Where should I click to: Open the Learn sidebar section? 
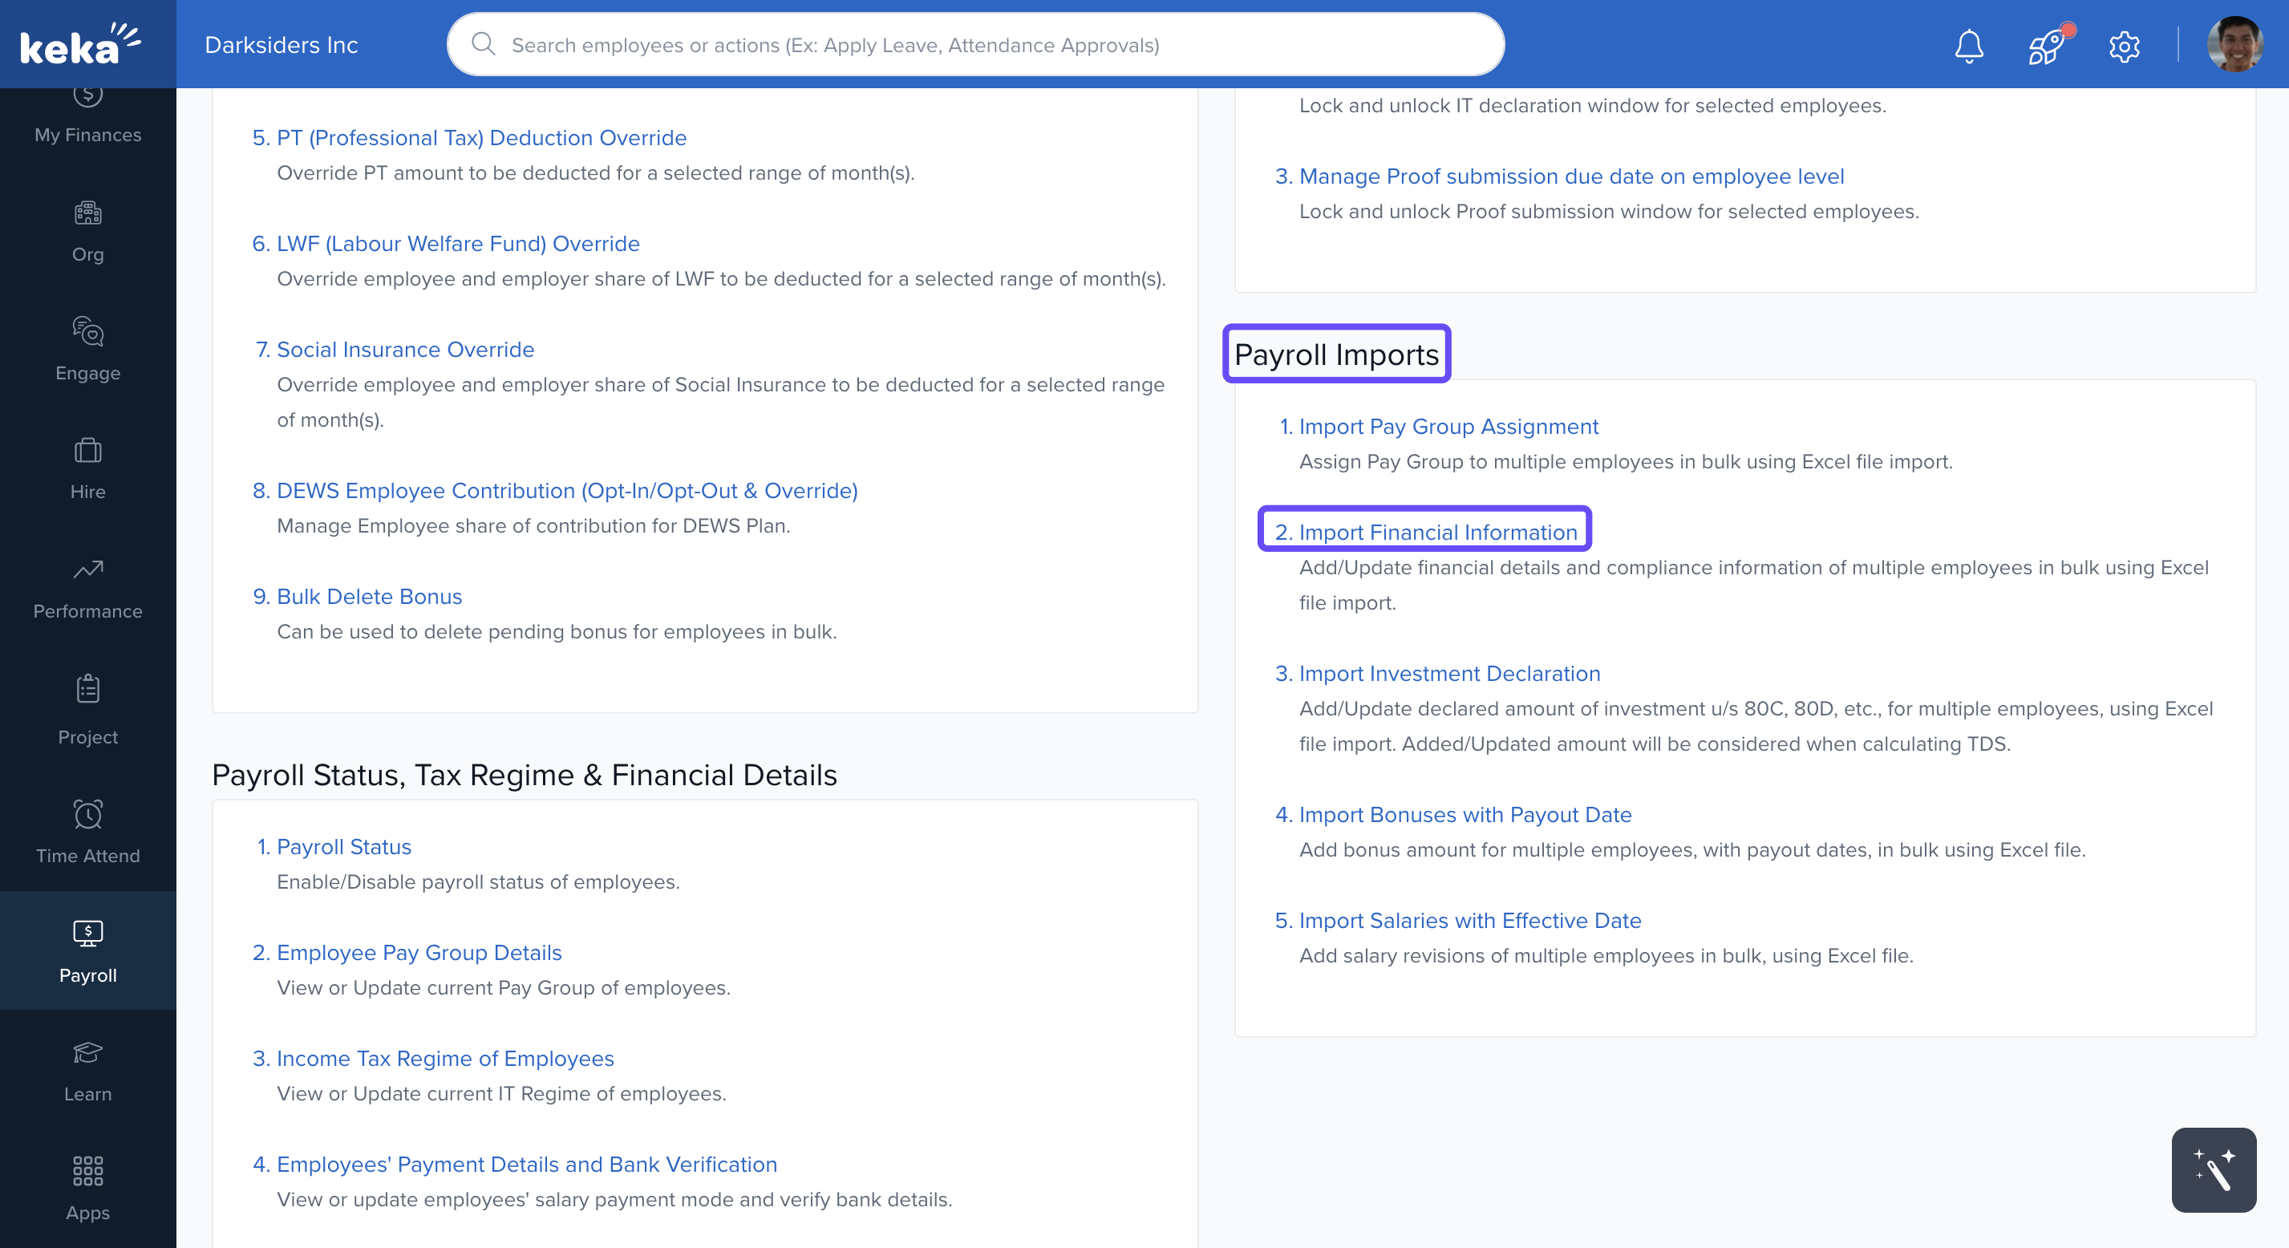[x=87, y=1070]
